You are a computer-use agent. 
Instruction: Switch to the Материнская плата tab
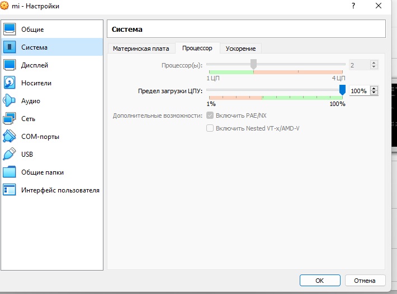tap(141, 49)
